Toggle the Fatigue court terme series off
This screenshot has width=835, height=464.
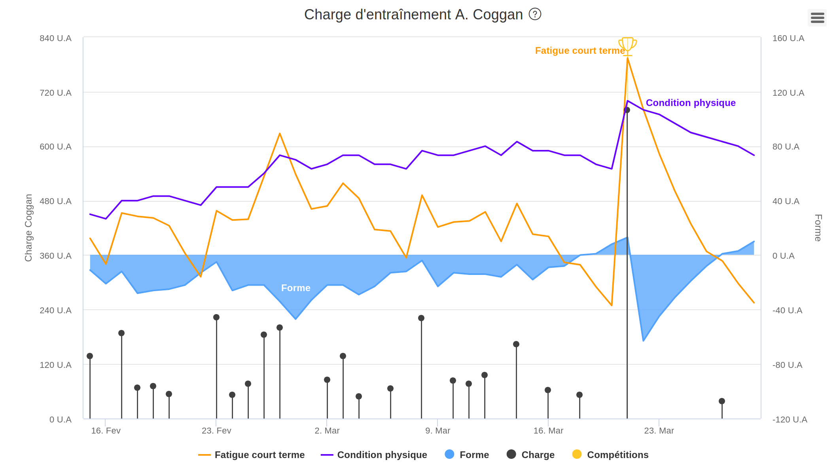[x=259, y=455]
